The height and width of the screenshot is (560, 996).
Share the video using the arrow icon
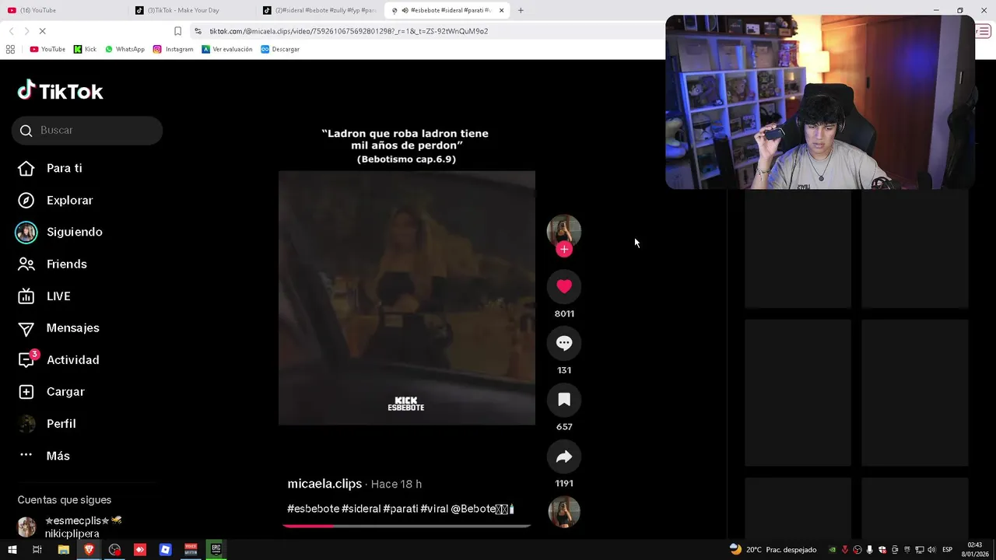tap(564, 457)
